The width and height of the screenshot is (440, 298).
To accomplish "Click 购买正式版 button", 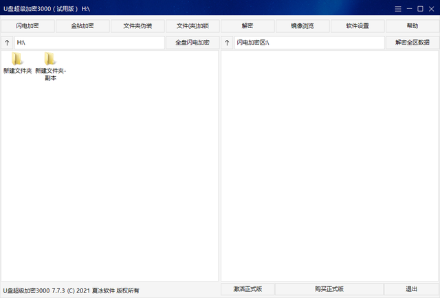I will (x=329, y=289).
